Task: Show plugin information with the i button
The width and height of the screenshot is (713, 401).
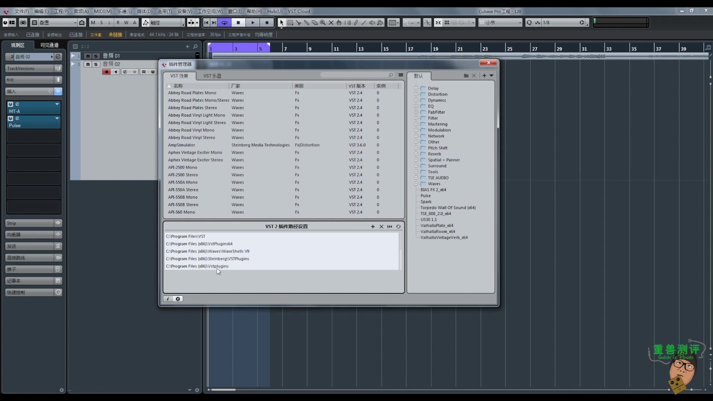Action: pyautogui.click(x=168, y=299)
